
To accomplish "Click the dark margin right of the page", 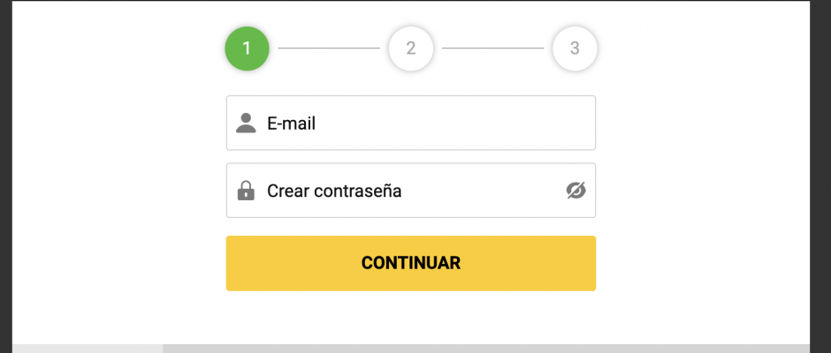I will coord(820,176).
